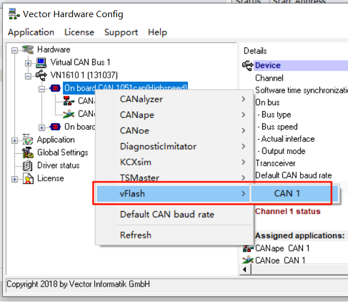Click Assigned applications heading

[x=300, y=236]
